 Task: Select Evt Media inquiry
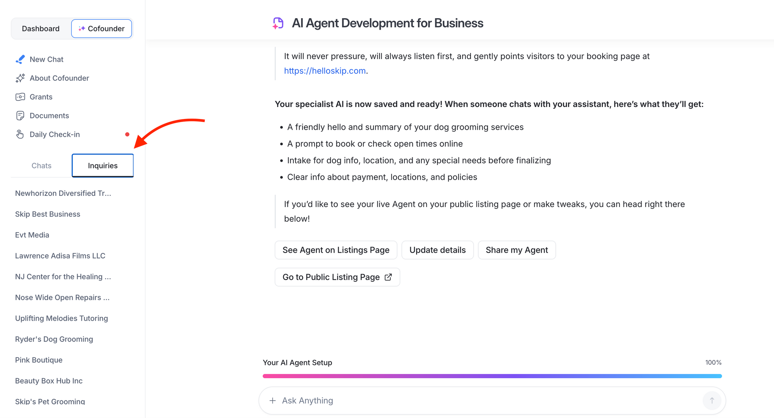click(32, 235)
